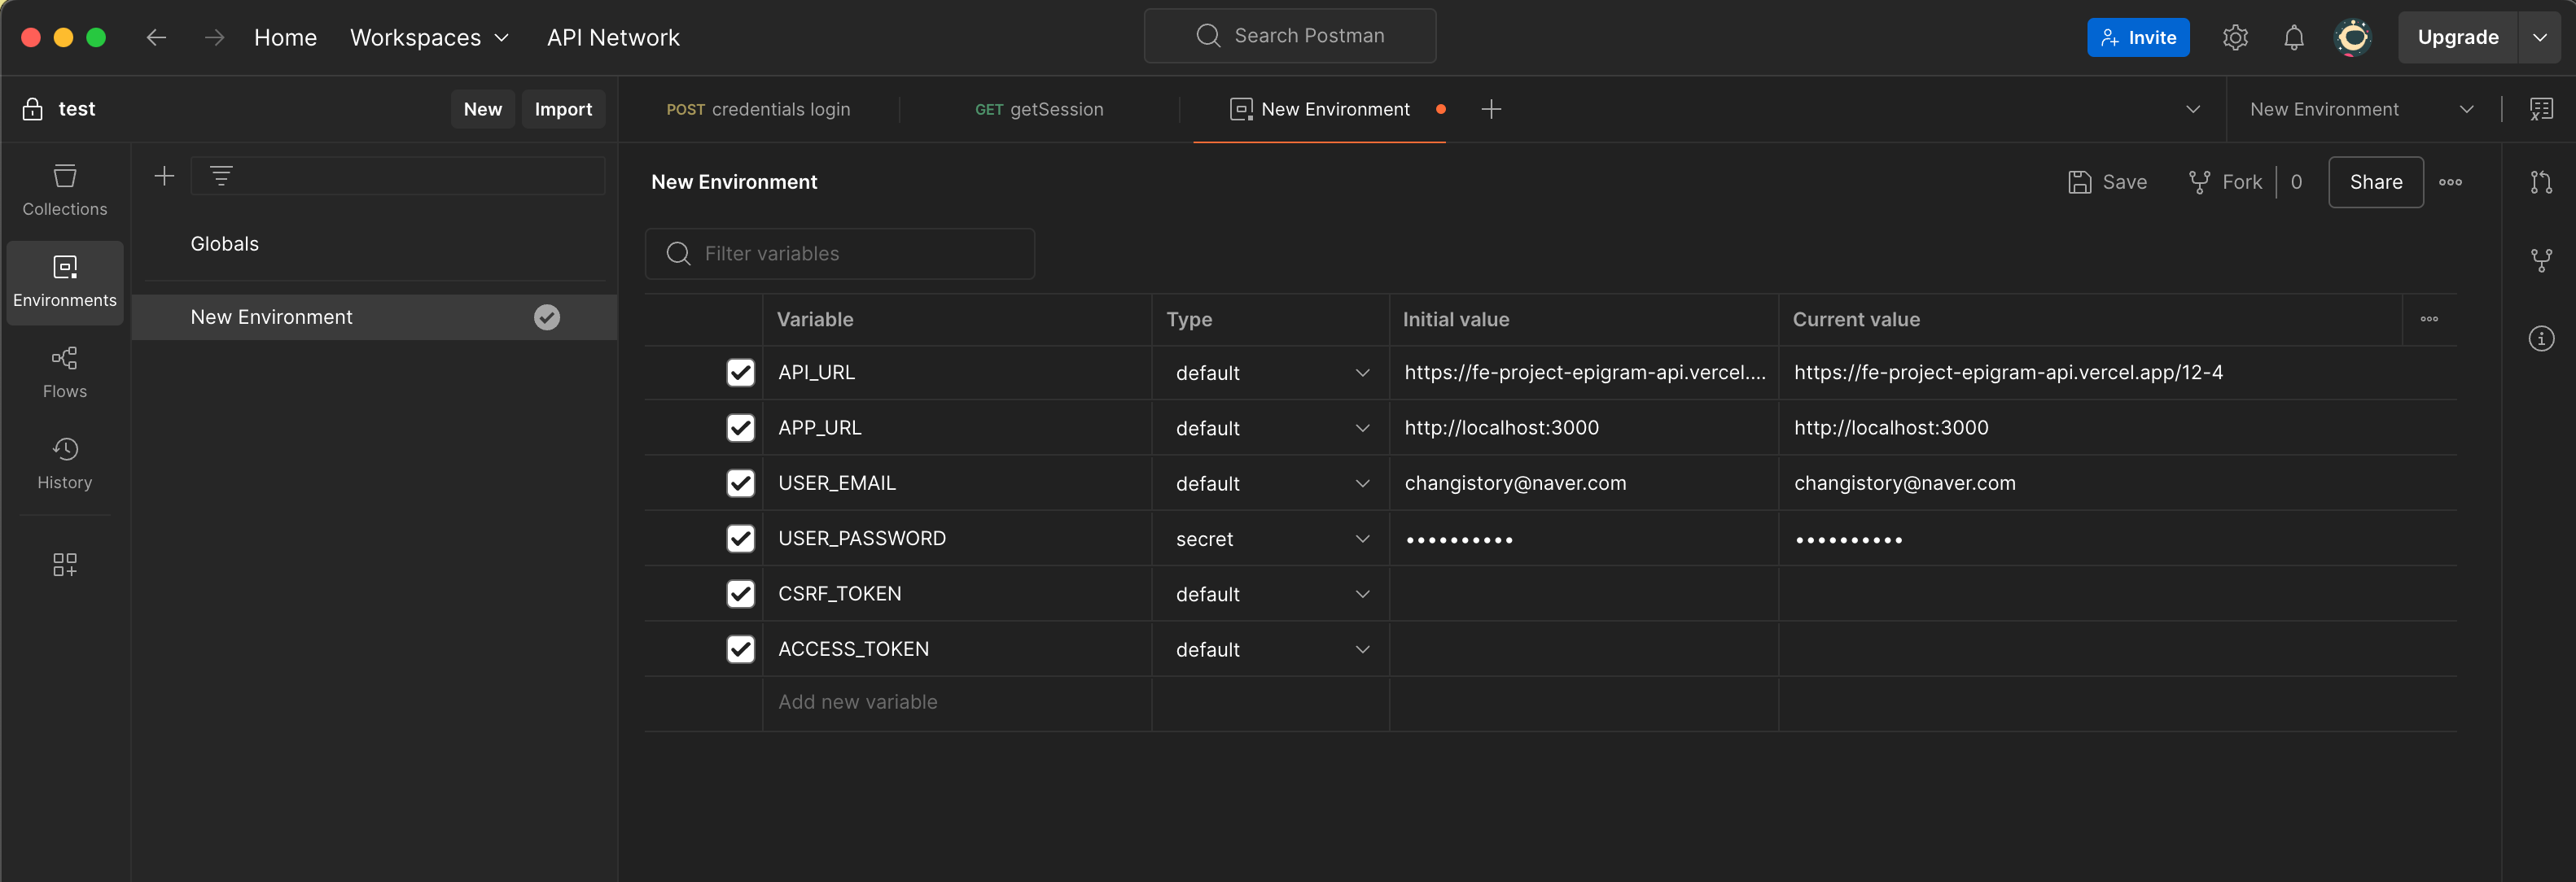Screen dimensions: 2576x882
Task: Click the Filter variables input field
Action: (x=840, y=254)
